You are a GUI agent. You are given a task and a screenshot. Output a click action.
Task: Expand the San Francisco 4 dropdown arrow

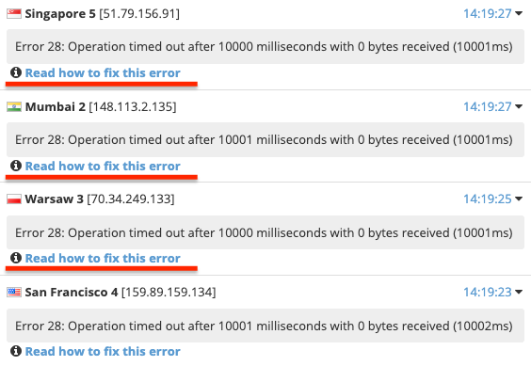(519, 292)
